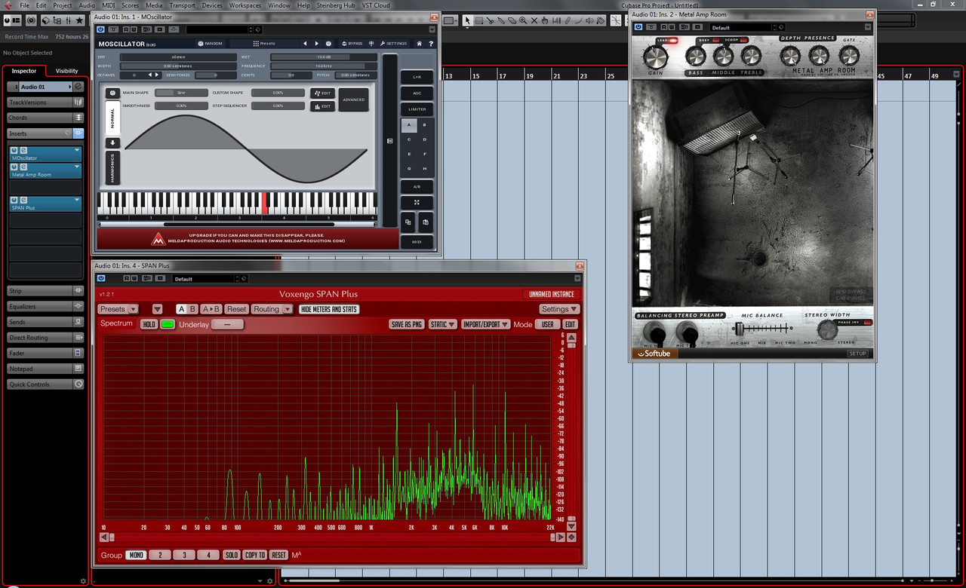
Task: Open MOscillator help question mark
Action: 431,44
